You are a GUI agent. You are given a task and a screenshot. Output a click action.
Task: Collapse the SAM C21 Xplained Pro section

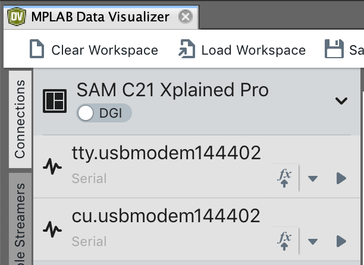click(341, 101)
